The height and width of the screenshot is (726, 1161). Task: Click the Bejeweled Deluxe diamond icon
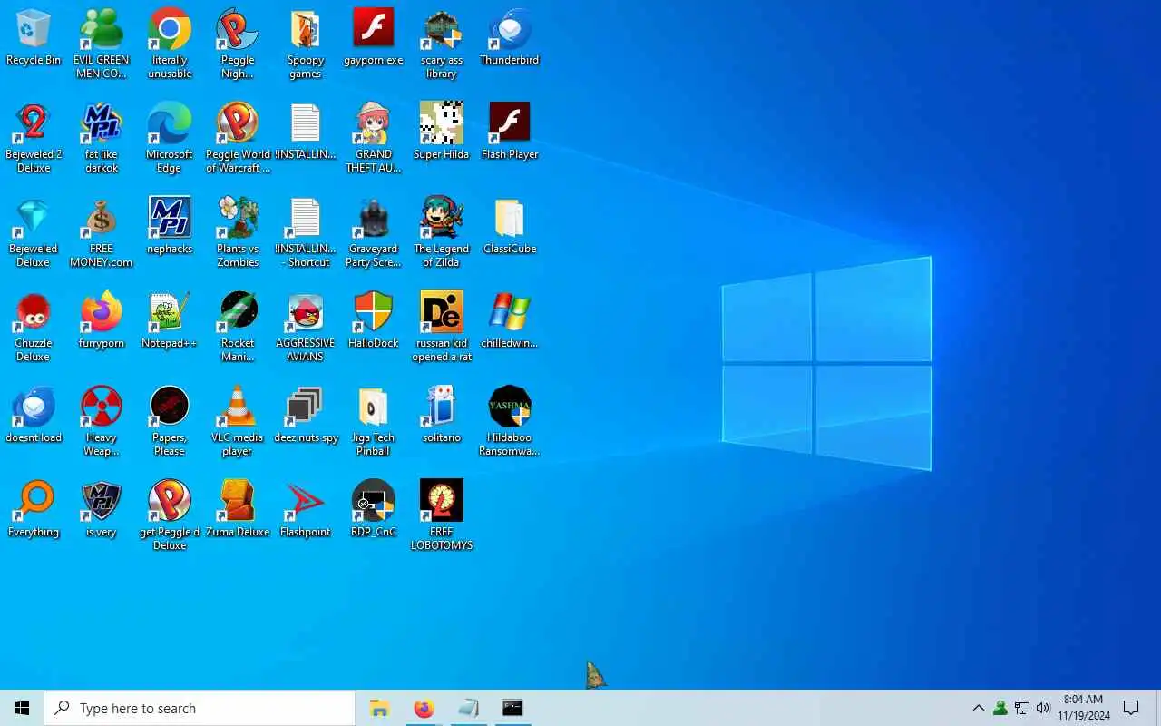(34, 232)
